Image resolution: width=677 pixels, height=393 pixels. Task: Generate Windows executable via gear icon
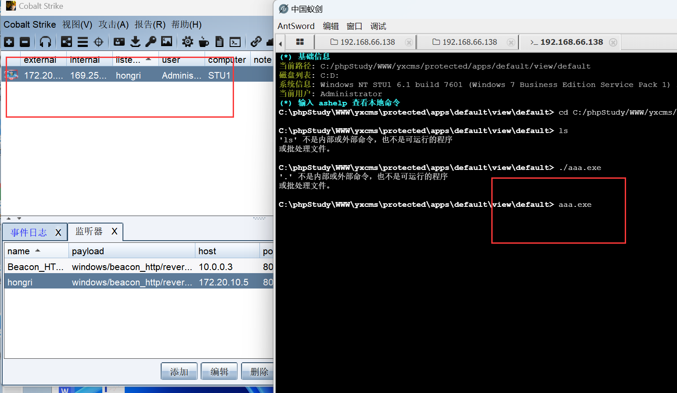click(187, 42)
